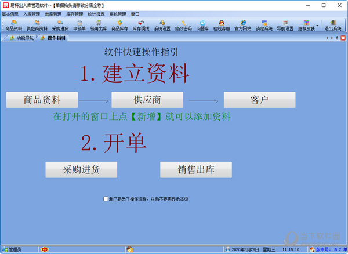Click 2020年8月26日 date in status bar

click(x=245, y=249)
